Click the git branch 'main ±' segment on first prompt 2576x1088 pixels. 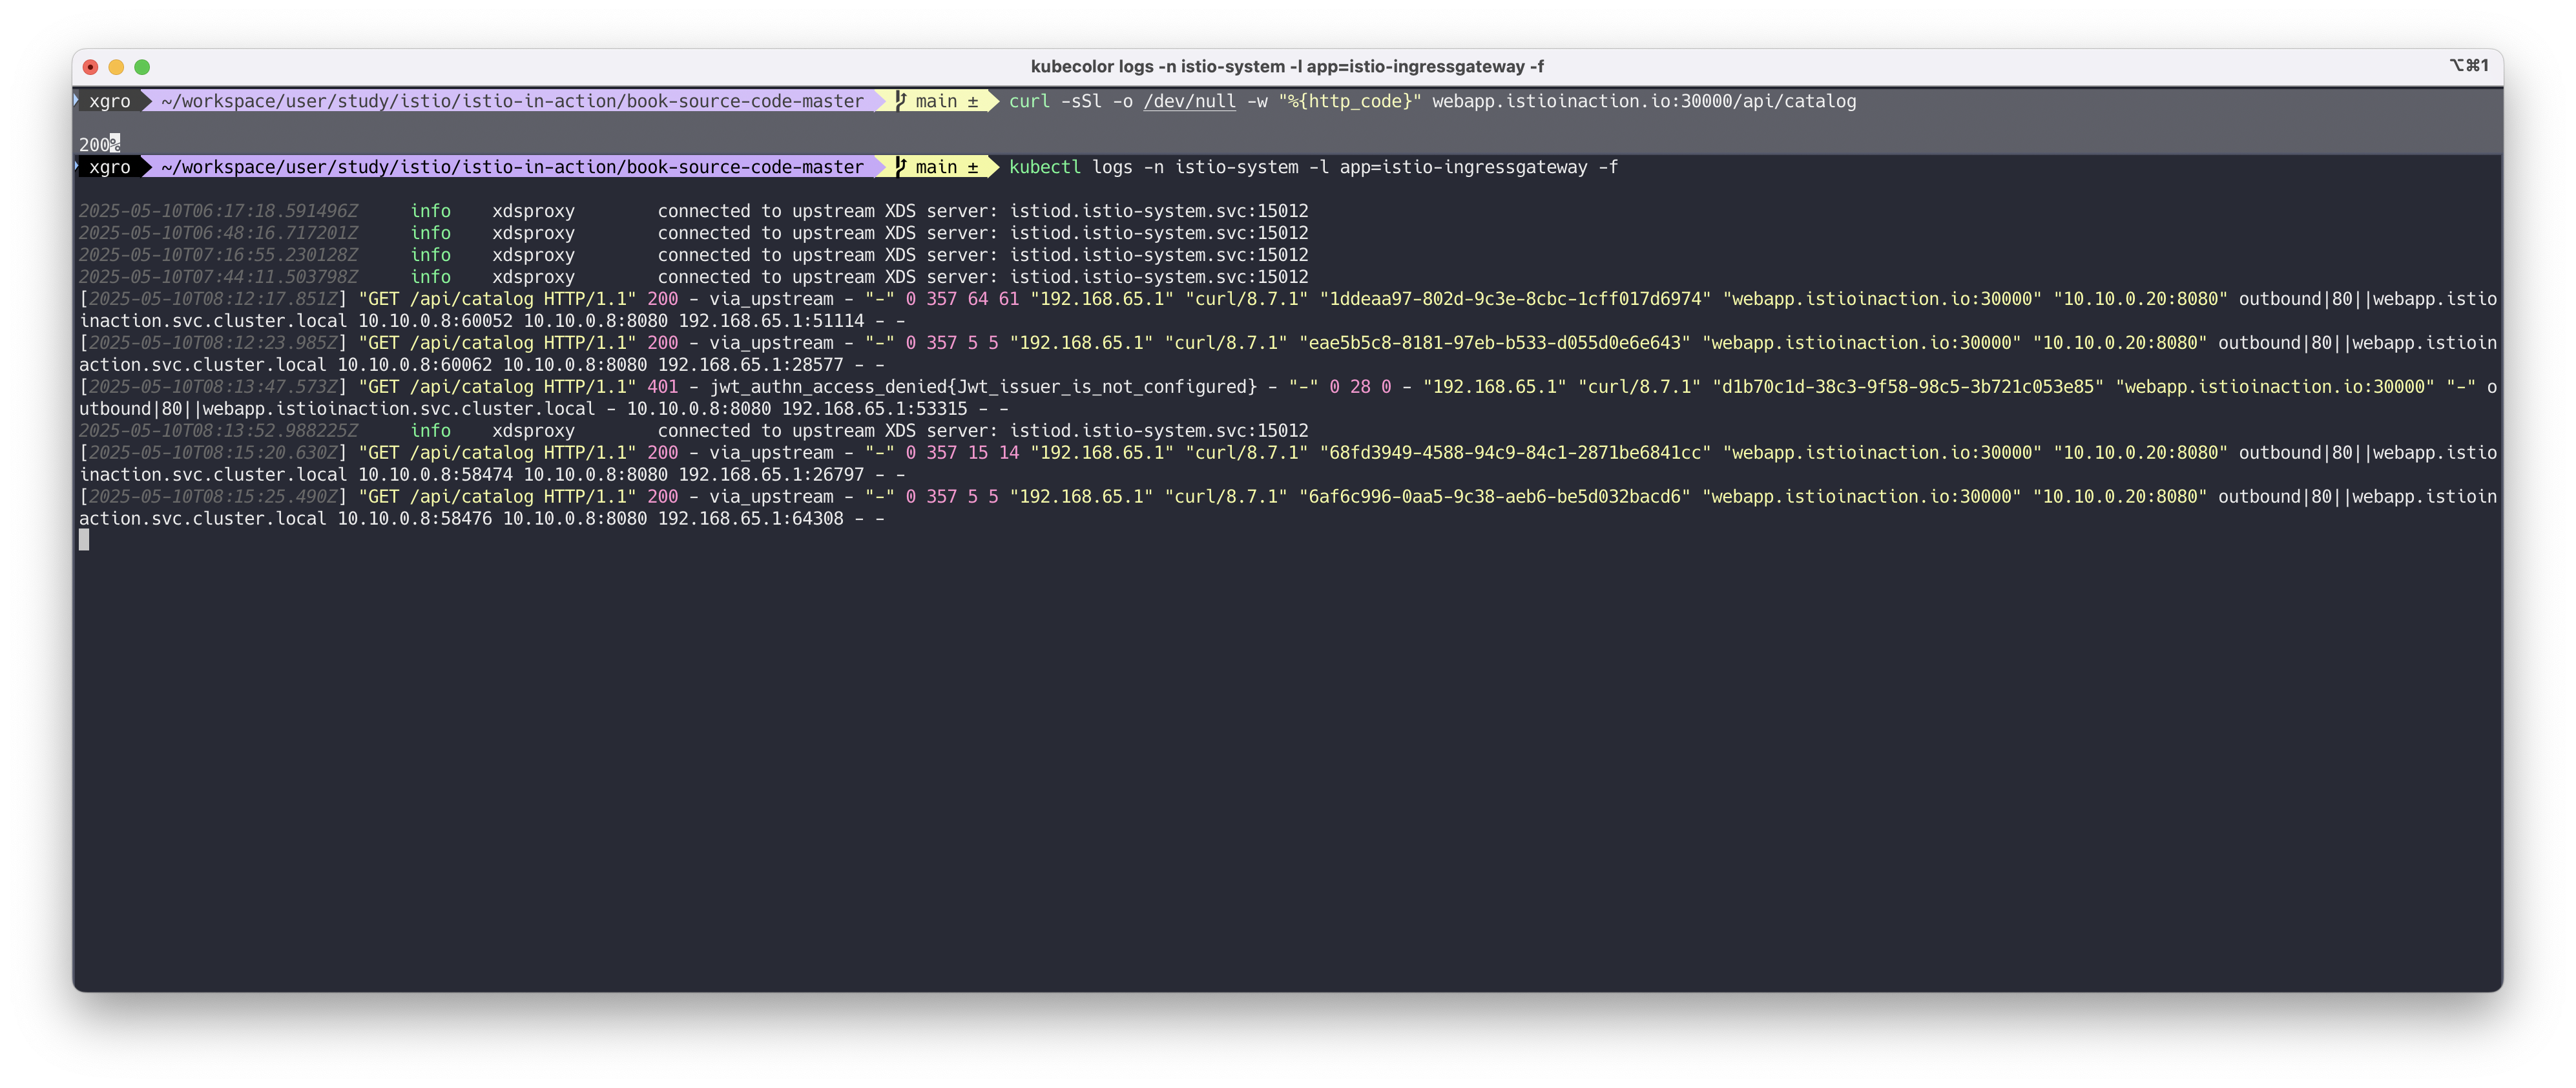coord(937,101)
